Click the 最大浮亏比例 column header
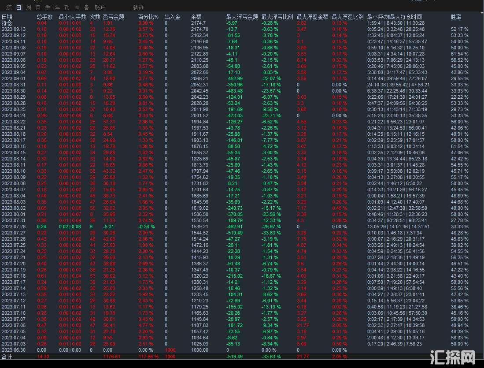 click(277, 17)
